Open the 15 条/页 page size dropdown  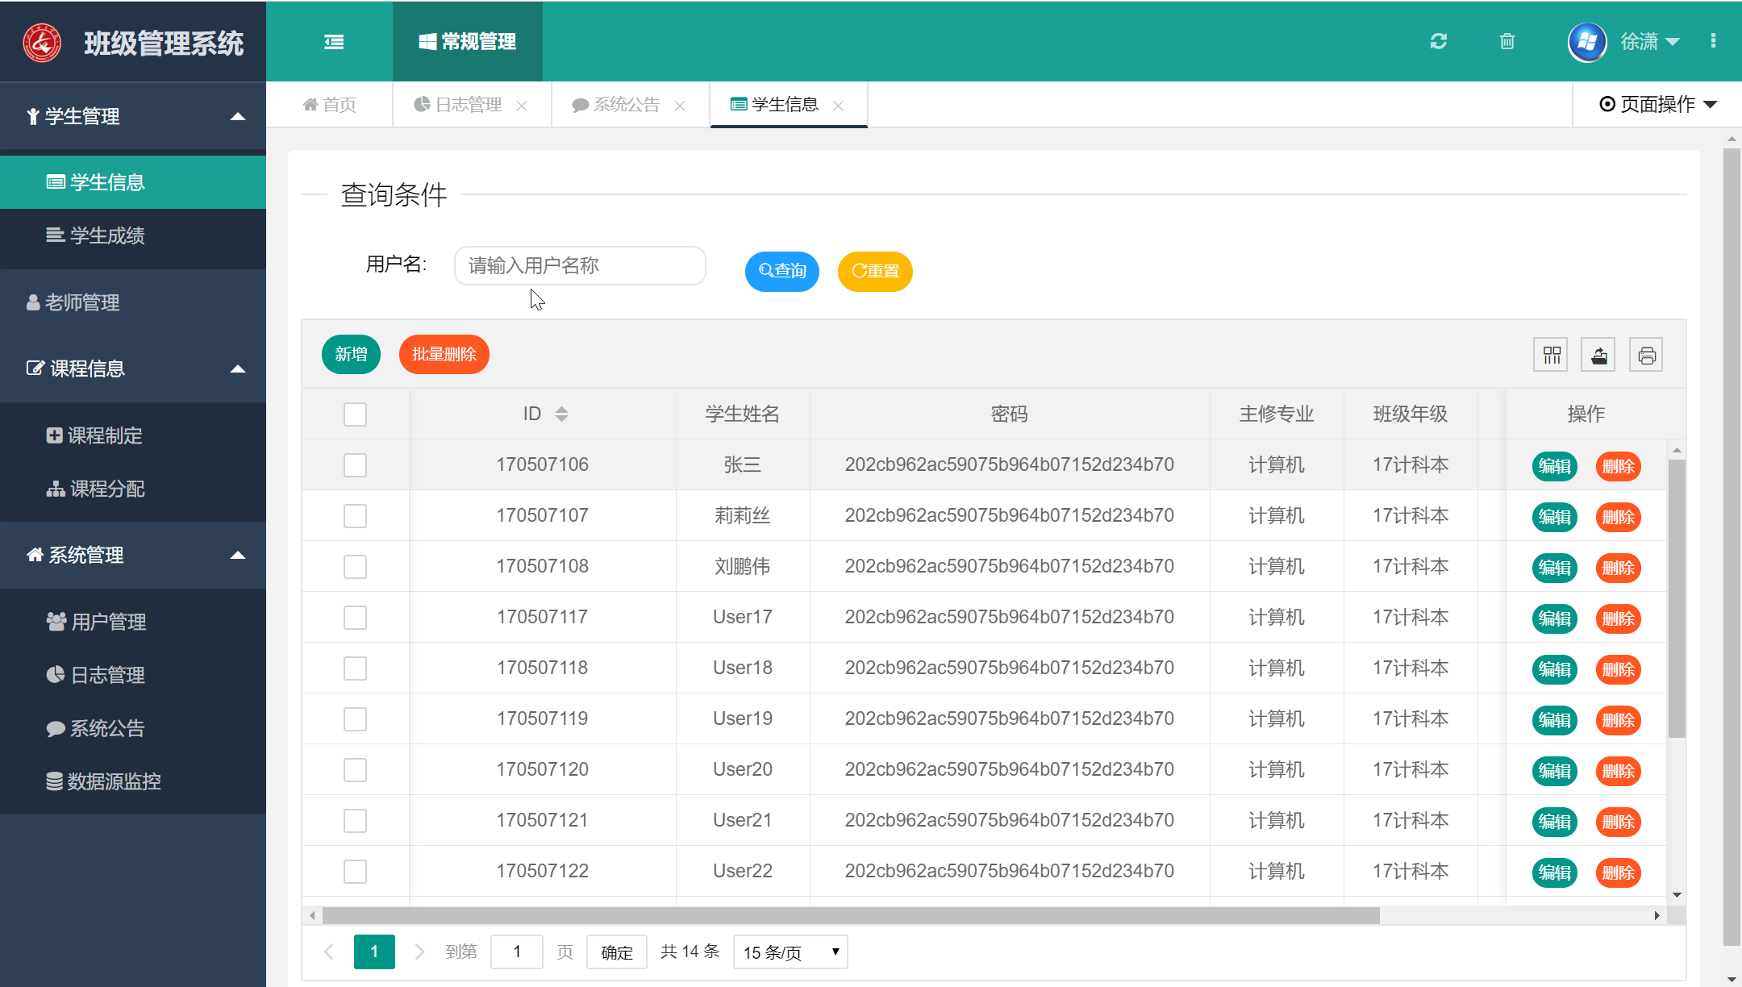pos(790,952)
